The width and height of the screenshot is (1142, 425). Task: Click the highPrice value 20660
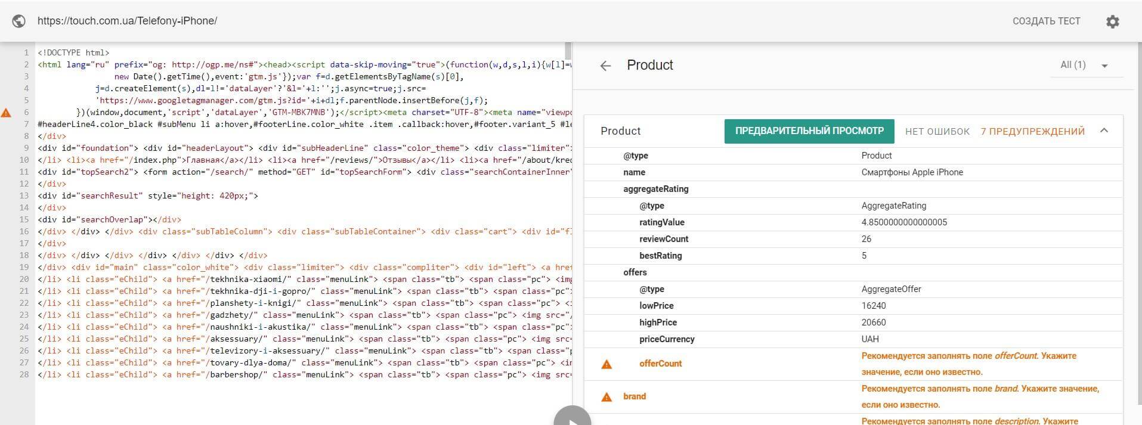[x=874, y=322]
